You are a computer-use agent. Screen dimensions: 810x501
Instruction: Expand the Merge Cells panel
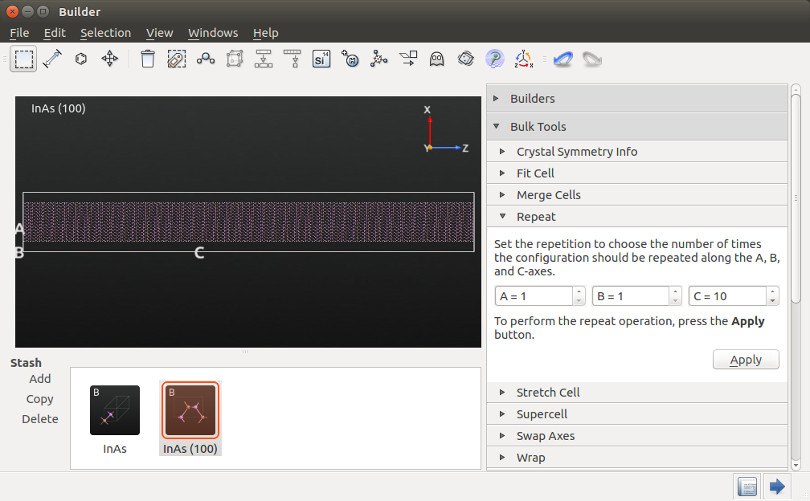click(x=637, y=194)
